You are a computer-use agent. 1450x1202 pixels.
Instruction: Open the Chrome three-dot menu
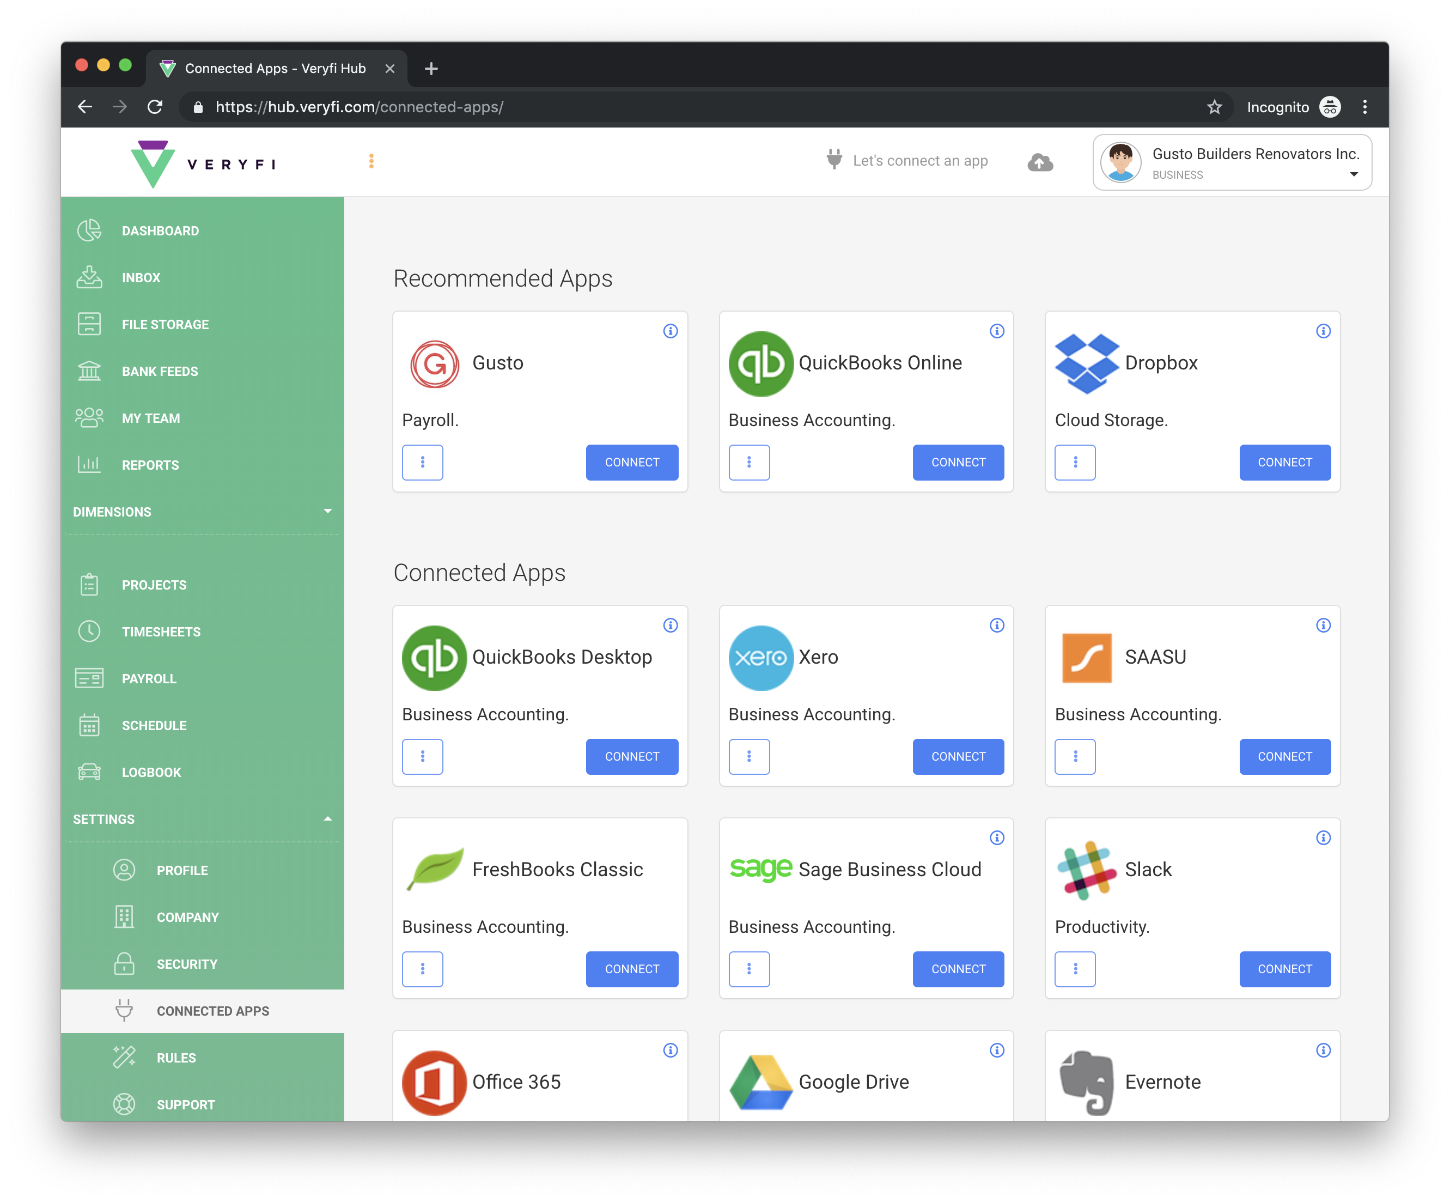[1364, 106]
